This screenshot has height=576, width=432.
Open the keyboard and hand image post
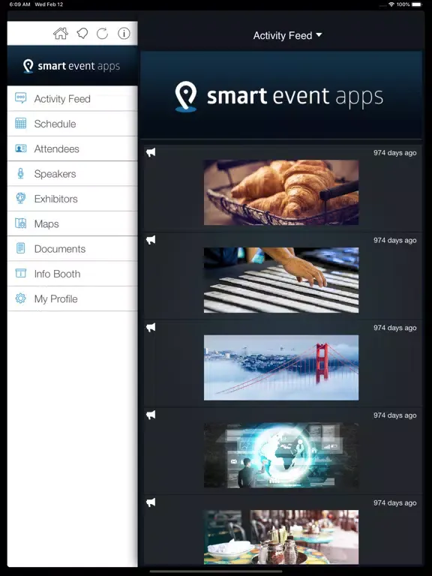coord(281,280)
